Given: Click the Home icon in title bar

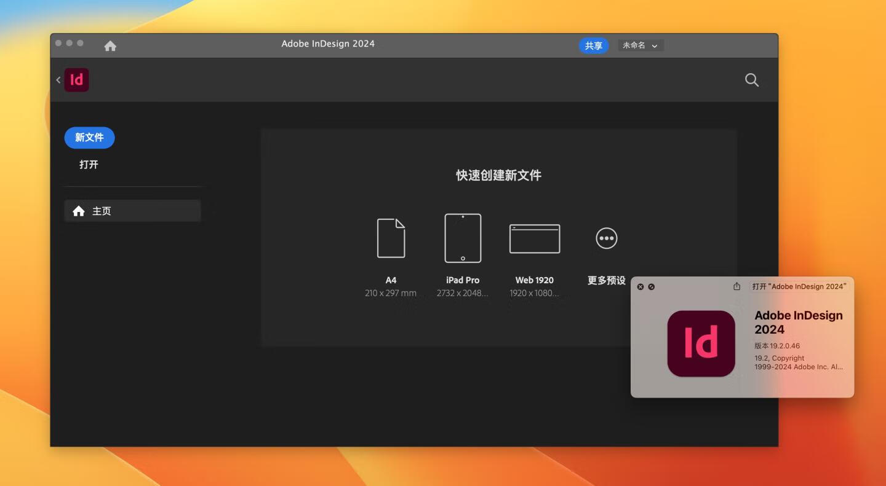Looking at the screenshot, I should (x=110, y=46).
